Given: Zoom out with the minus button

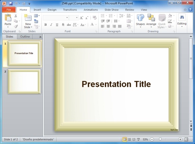Looking at the screenshot, I should click(152, 139).
